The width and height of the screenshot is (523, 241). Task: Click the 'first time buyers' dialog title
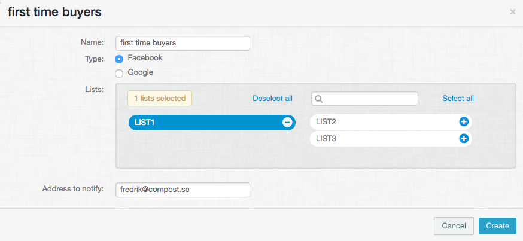click(x=54, y=13)
